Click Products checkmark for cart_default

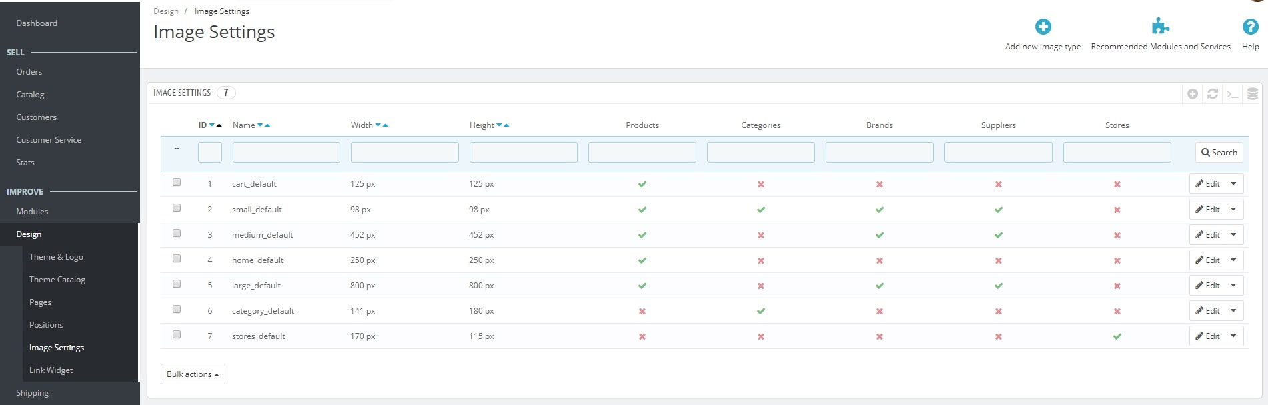(x=642, y=184)
